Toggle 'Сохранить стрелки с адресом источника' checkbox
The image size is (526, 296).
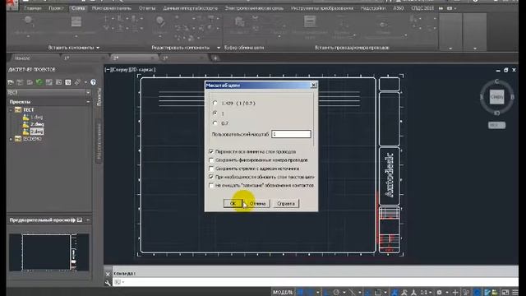[x=211, y=169]
